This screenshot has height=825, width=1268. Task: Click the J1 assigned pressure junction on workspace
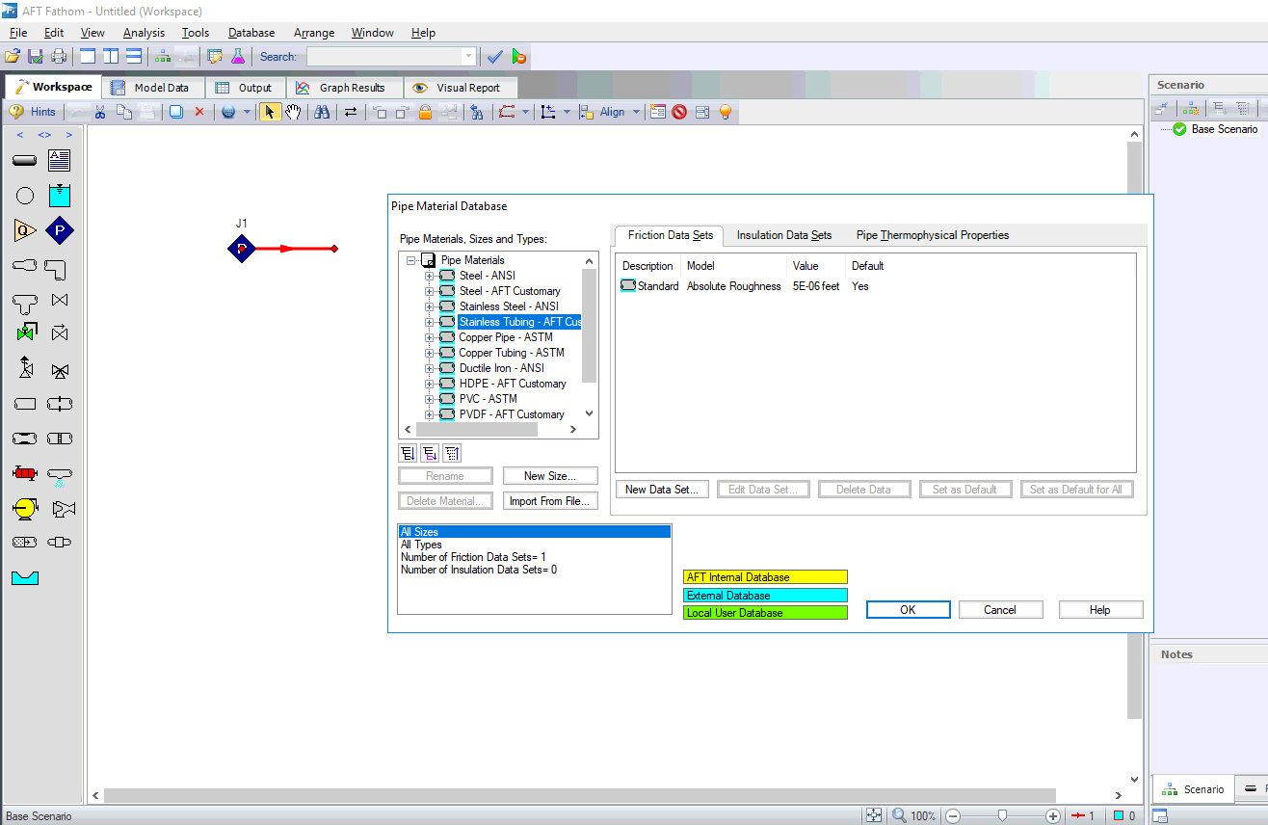(x=242, y=249)
